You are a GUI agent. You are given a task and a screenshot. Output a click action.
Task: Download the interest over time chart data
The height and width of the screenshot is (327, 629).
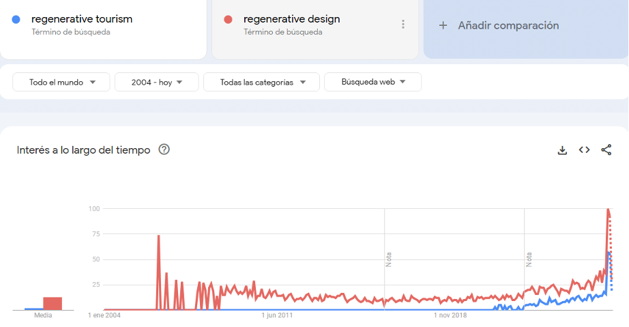tap(562, 150)
